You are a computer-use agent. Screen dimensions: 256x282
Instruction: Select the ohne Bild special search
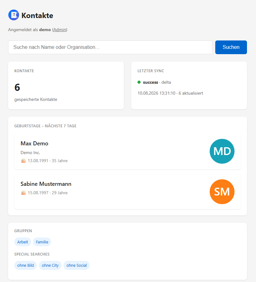[x=26, y=265]
